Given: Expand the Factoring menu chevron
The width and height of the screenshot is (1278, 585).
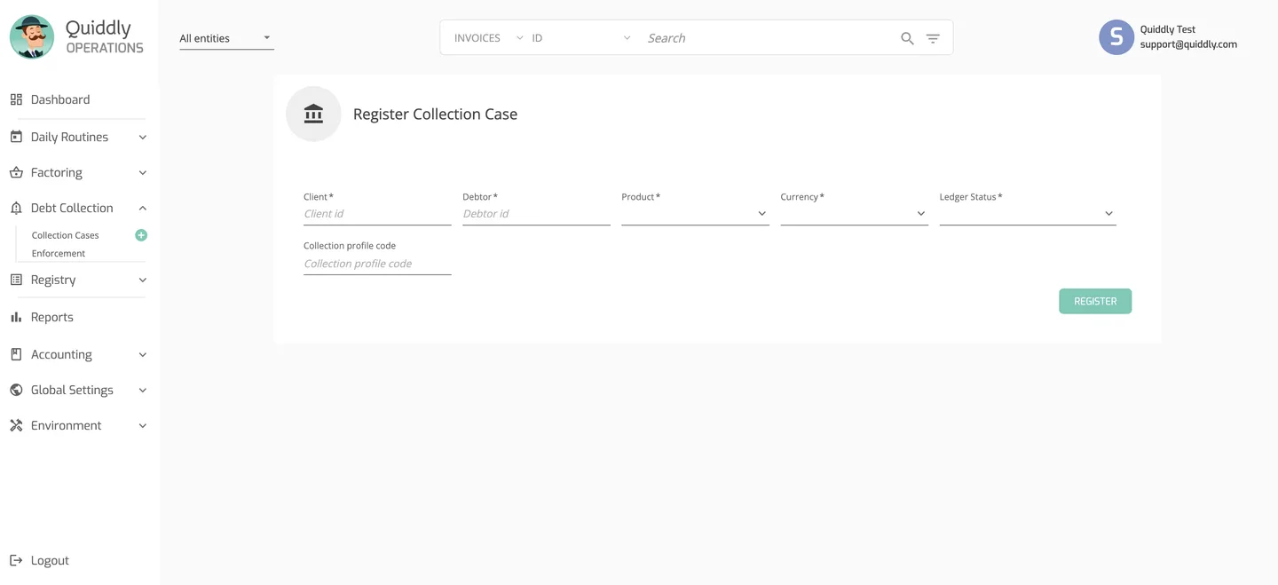Looking at the screenshot, I should pos(143,173).
